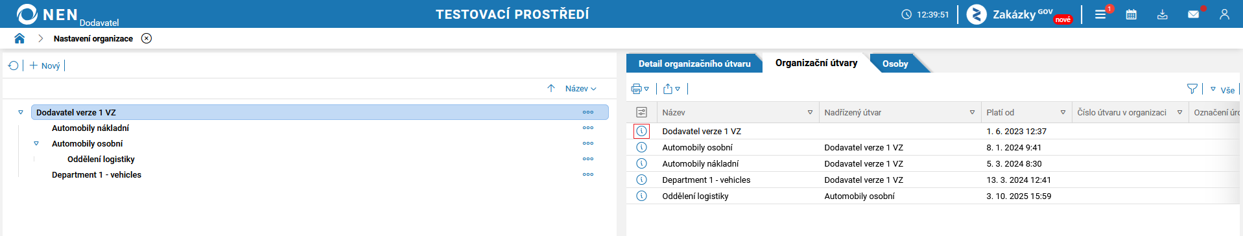Select Dodavatel verze 1 VZ tree item
The height and width of the screenshot is (236, 1243).
pos(320,112)
